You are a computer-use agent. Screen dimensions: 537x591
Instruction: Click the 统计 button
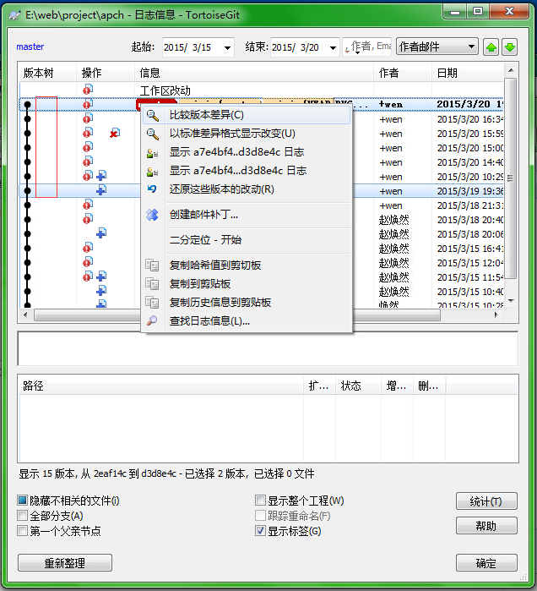[x=486, y=501]
